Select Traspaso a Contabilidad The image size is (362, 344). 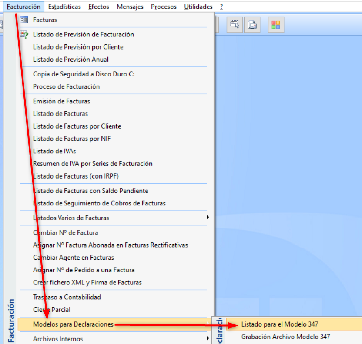(67, 297)
